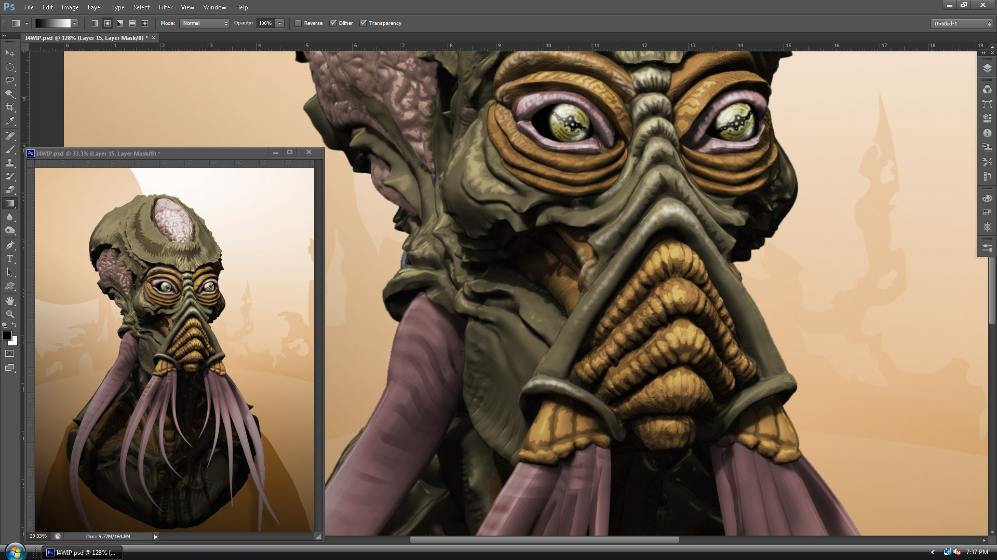Open the Paths panel icon
The height and width of the screenshot is (560, 997).
coord(987,104)
